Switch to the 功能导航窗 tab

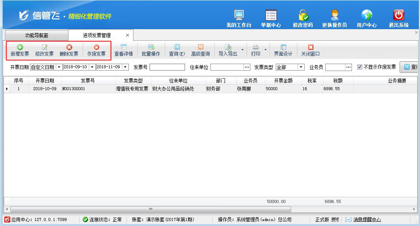(x=37, y=35)
